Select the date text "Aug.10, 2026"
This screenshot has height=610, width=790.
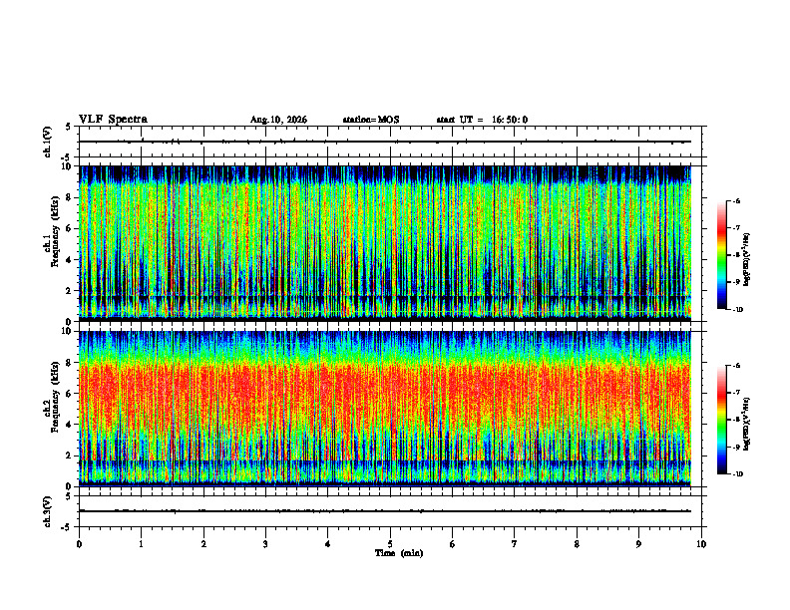(x=278, y=120)
